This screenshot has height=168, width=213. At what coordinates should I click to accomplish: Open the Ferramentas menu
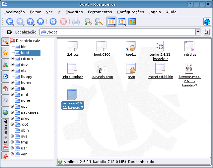click(x=100, y=12)
